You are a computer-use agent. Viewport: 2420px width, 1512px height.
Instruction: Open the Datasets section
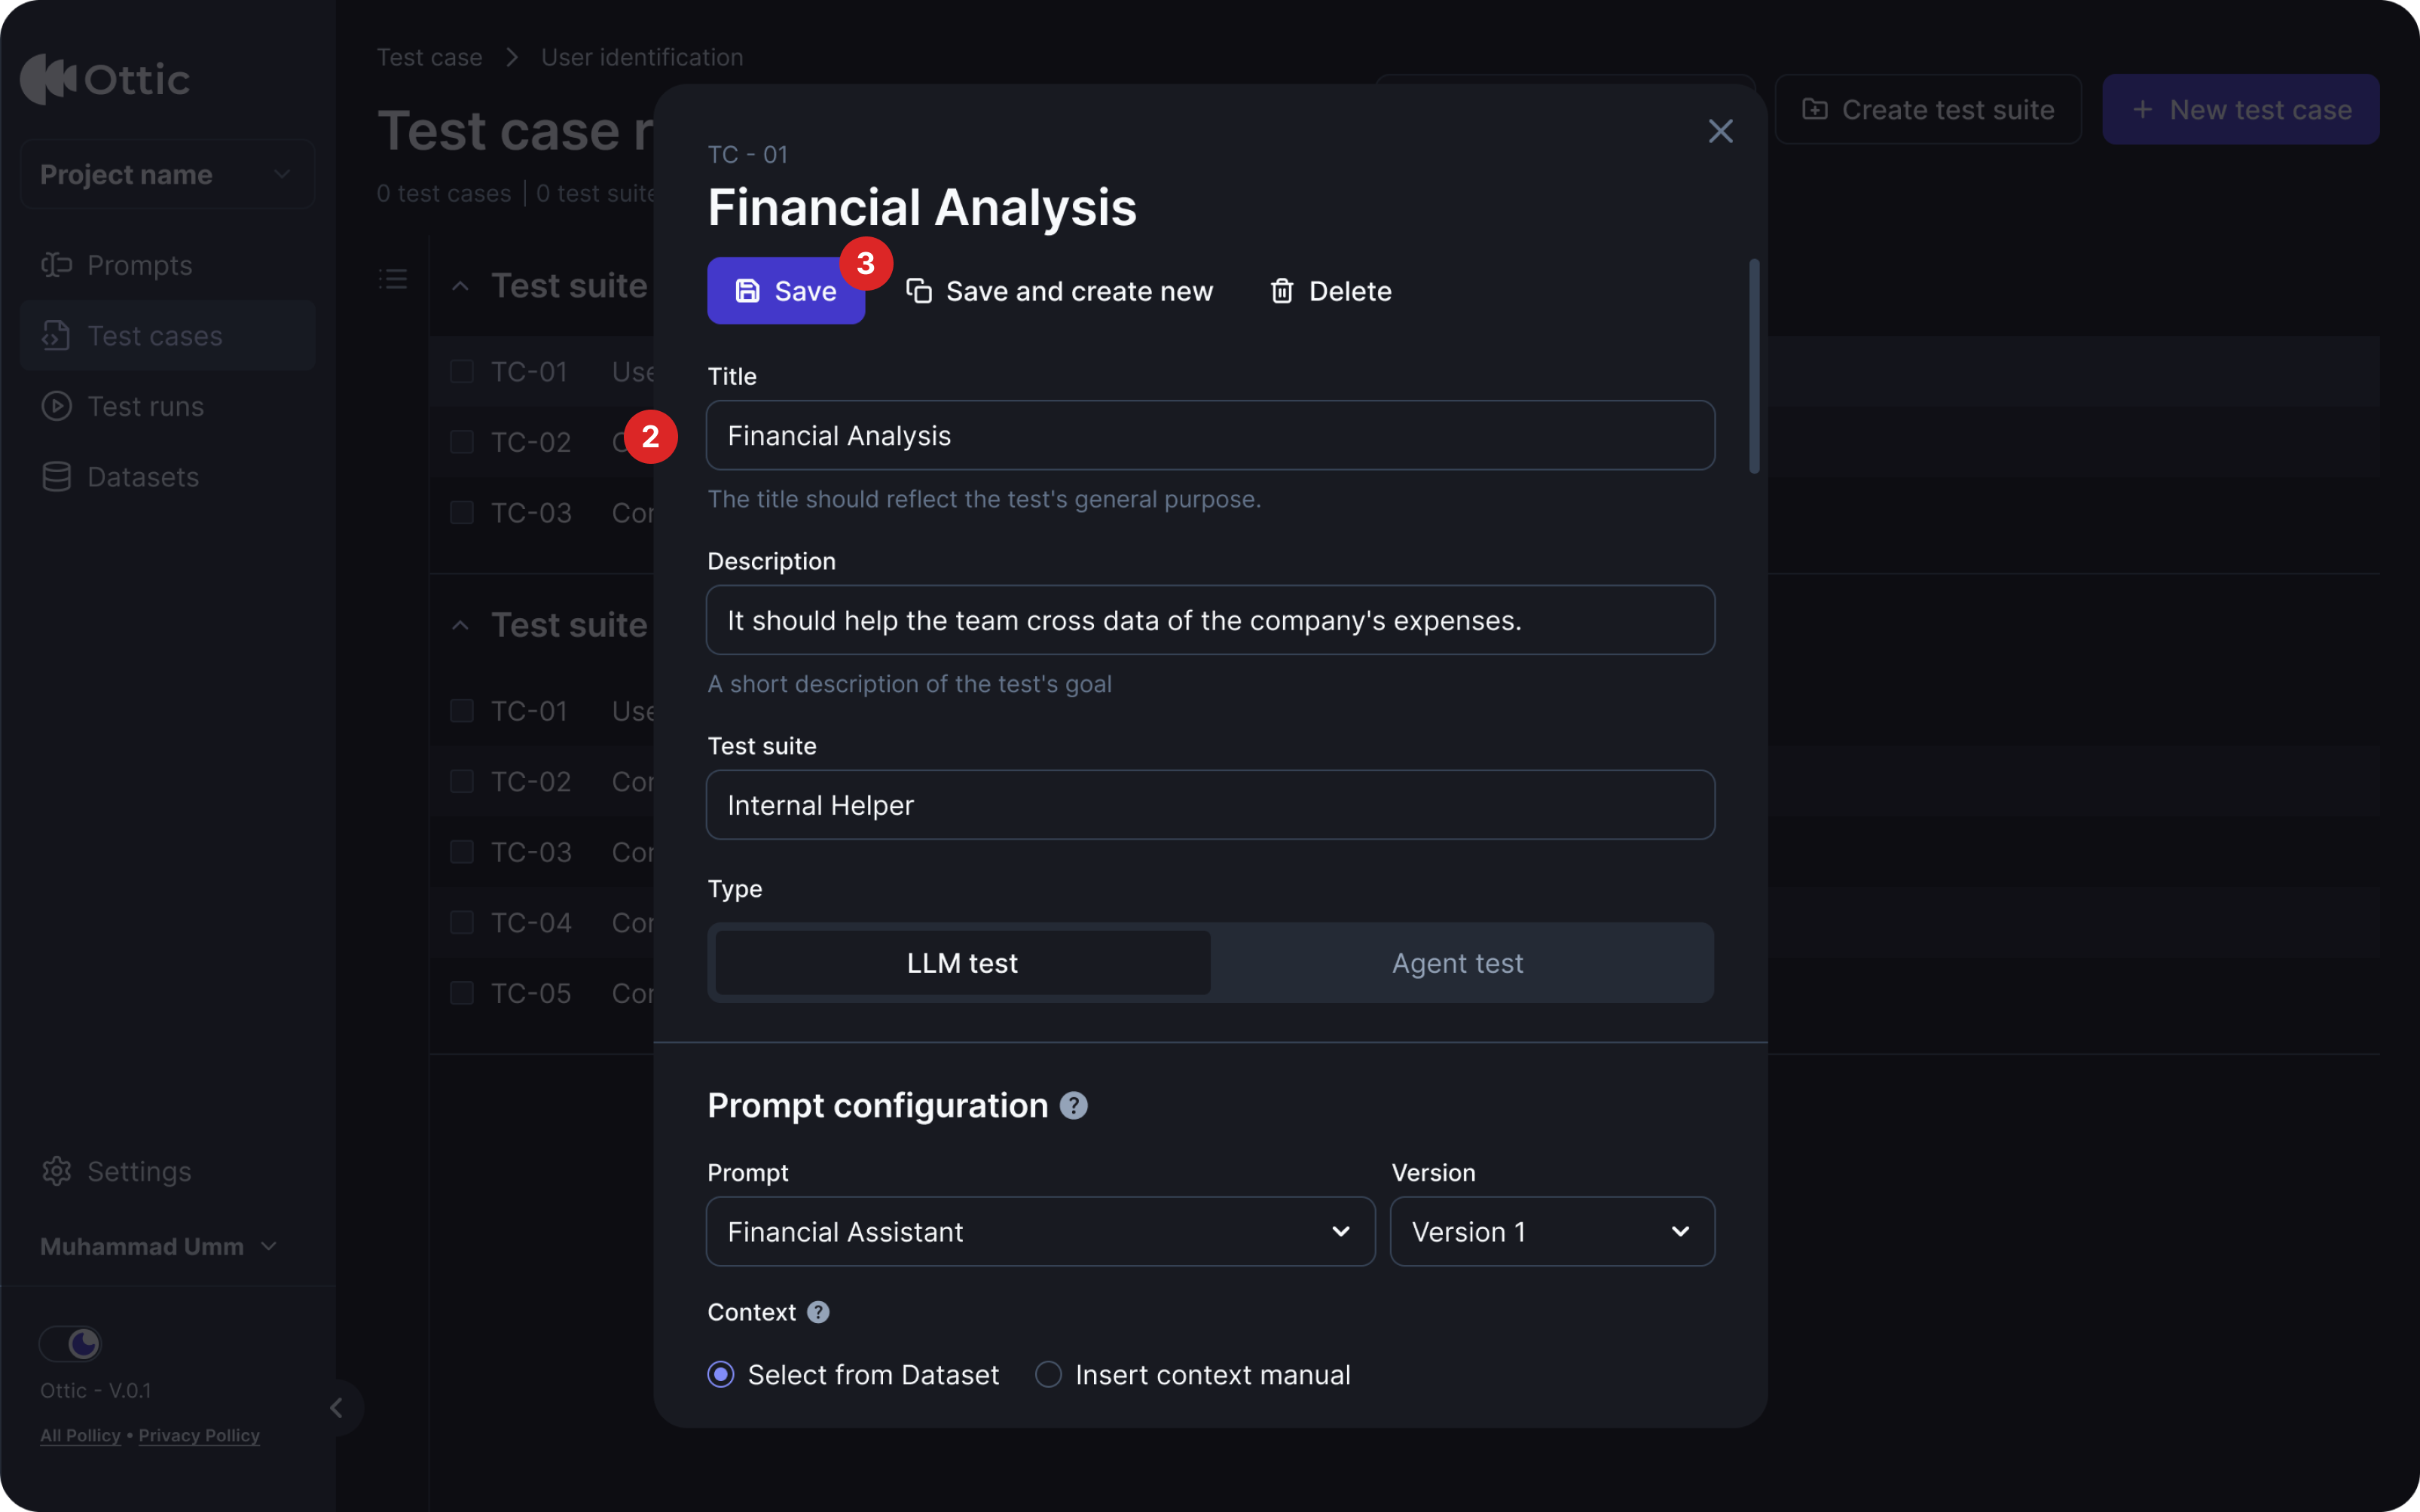tap(144, 477)
